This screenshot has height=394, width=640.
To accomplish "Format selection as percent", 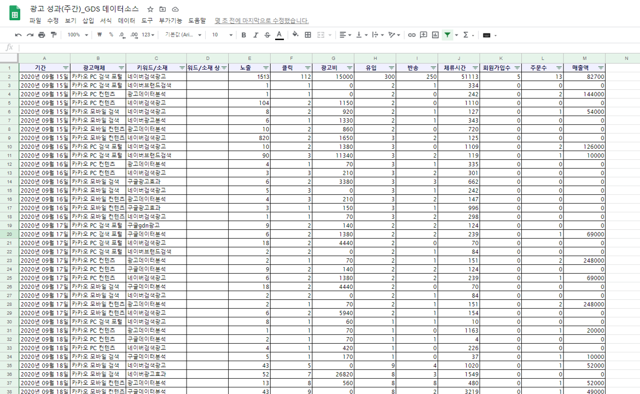I will pos(111,35).
